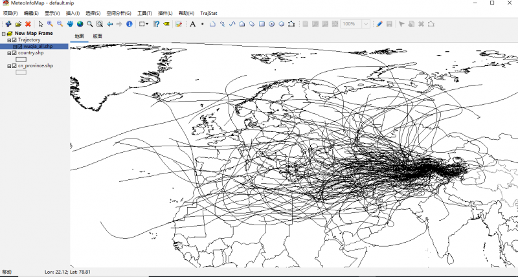The width and height of the screenshot is (518, 277).
Task: Collapse the Trajectory group node
Action: click(9, 40)
